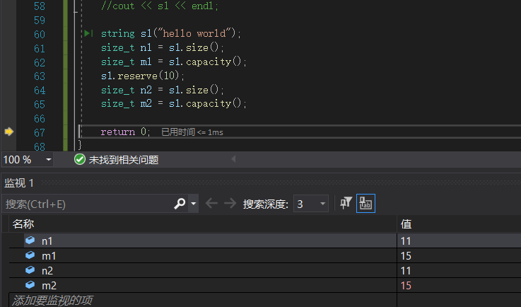Open the search depth dropdown showing 3

pyautogui.click(x=323, y=204)
